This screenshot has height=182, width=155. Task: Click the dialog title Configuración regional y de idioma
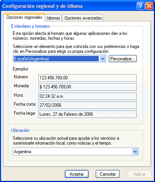point(42,6)
